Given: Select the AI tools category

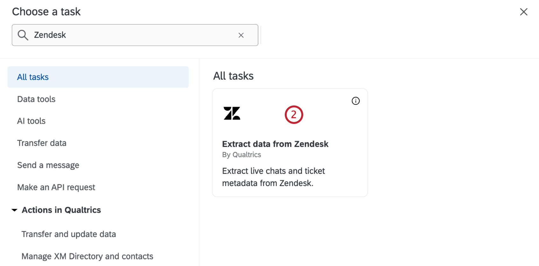Looking at the screenshot, I should click(31, 121).
